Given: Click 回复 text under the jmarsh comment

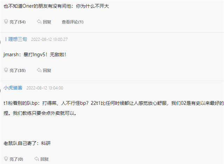Looking at the screenshot, I should click(x=47, y=70).
